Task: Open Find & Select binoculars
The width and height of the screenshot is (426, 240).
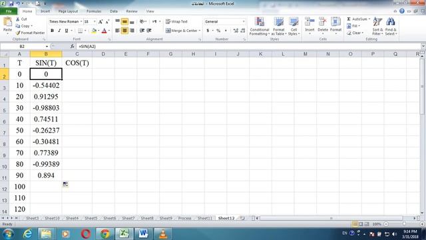Action: (391, 26)
